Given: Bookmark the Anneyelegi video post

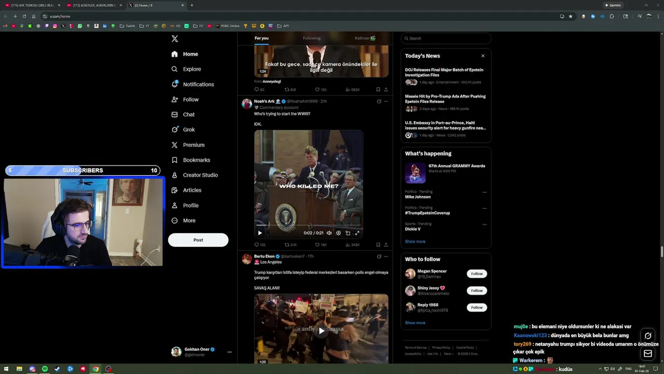Looking at the screenshot, I should tap(378, 89).
